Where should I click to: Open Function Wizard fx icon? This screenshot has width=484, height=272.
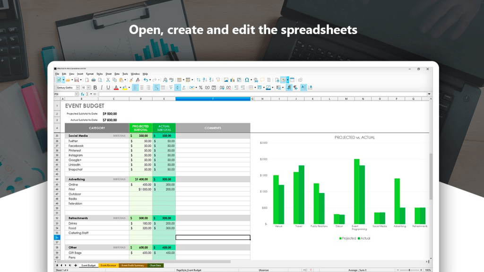click(x=82, y=94)
